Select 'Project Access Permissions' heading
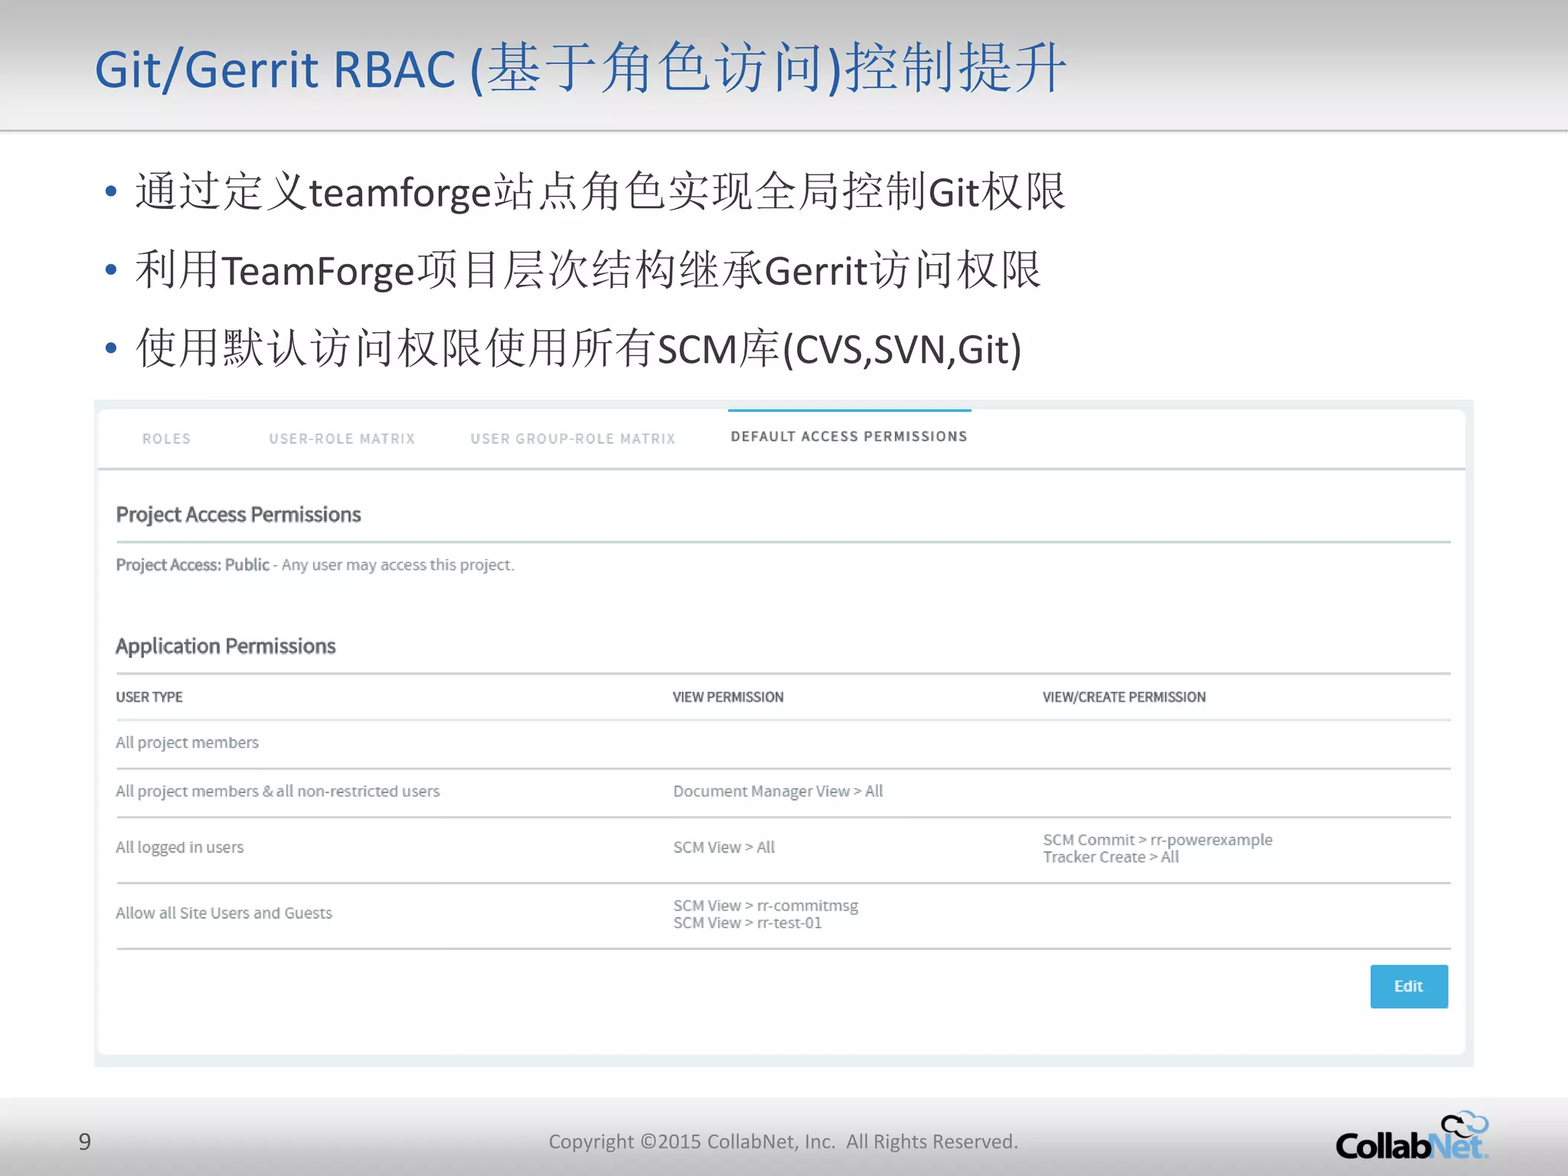 click(x=238, y=514)
